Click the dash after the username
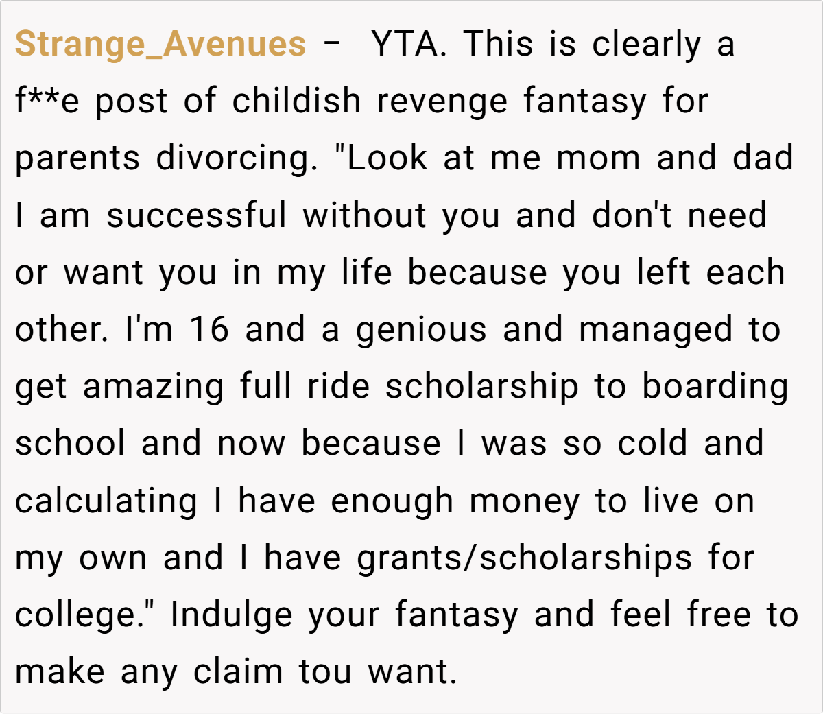The width and height of the screenshot is (823, 714). pyautogui.click(x=331, y=44)
